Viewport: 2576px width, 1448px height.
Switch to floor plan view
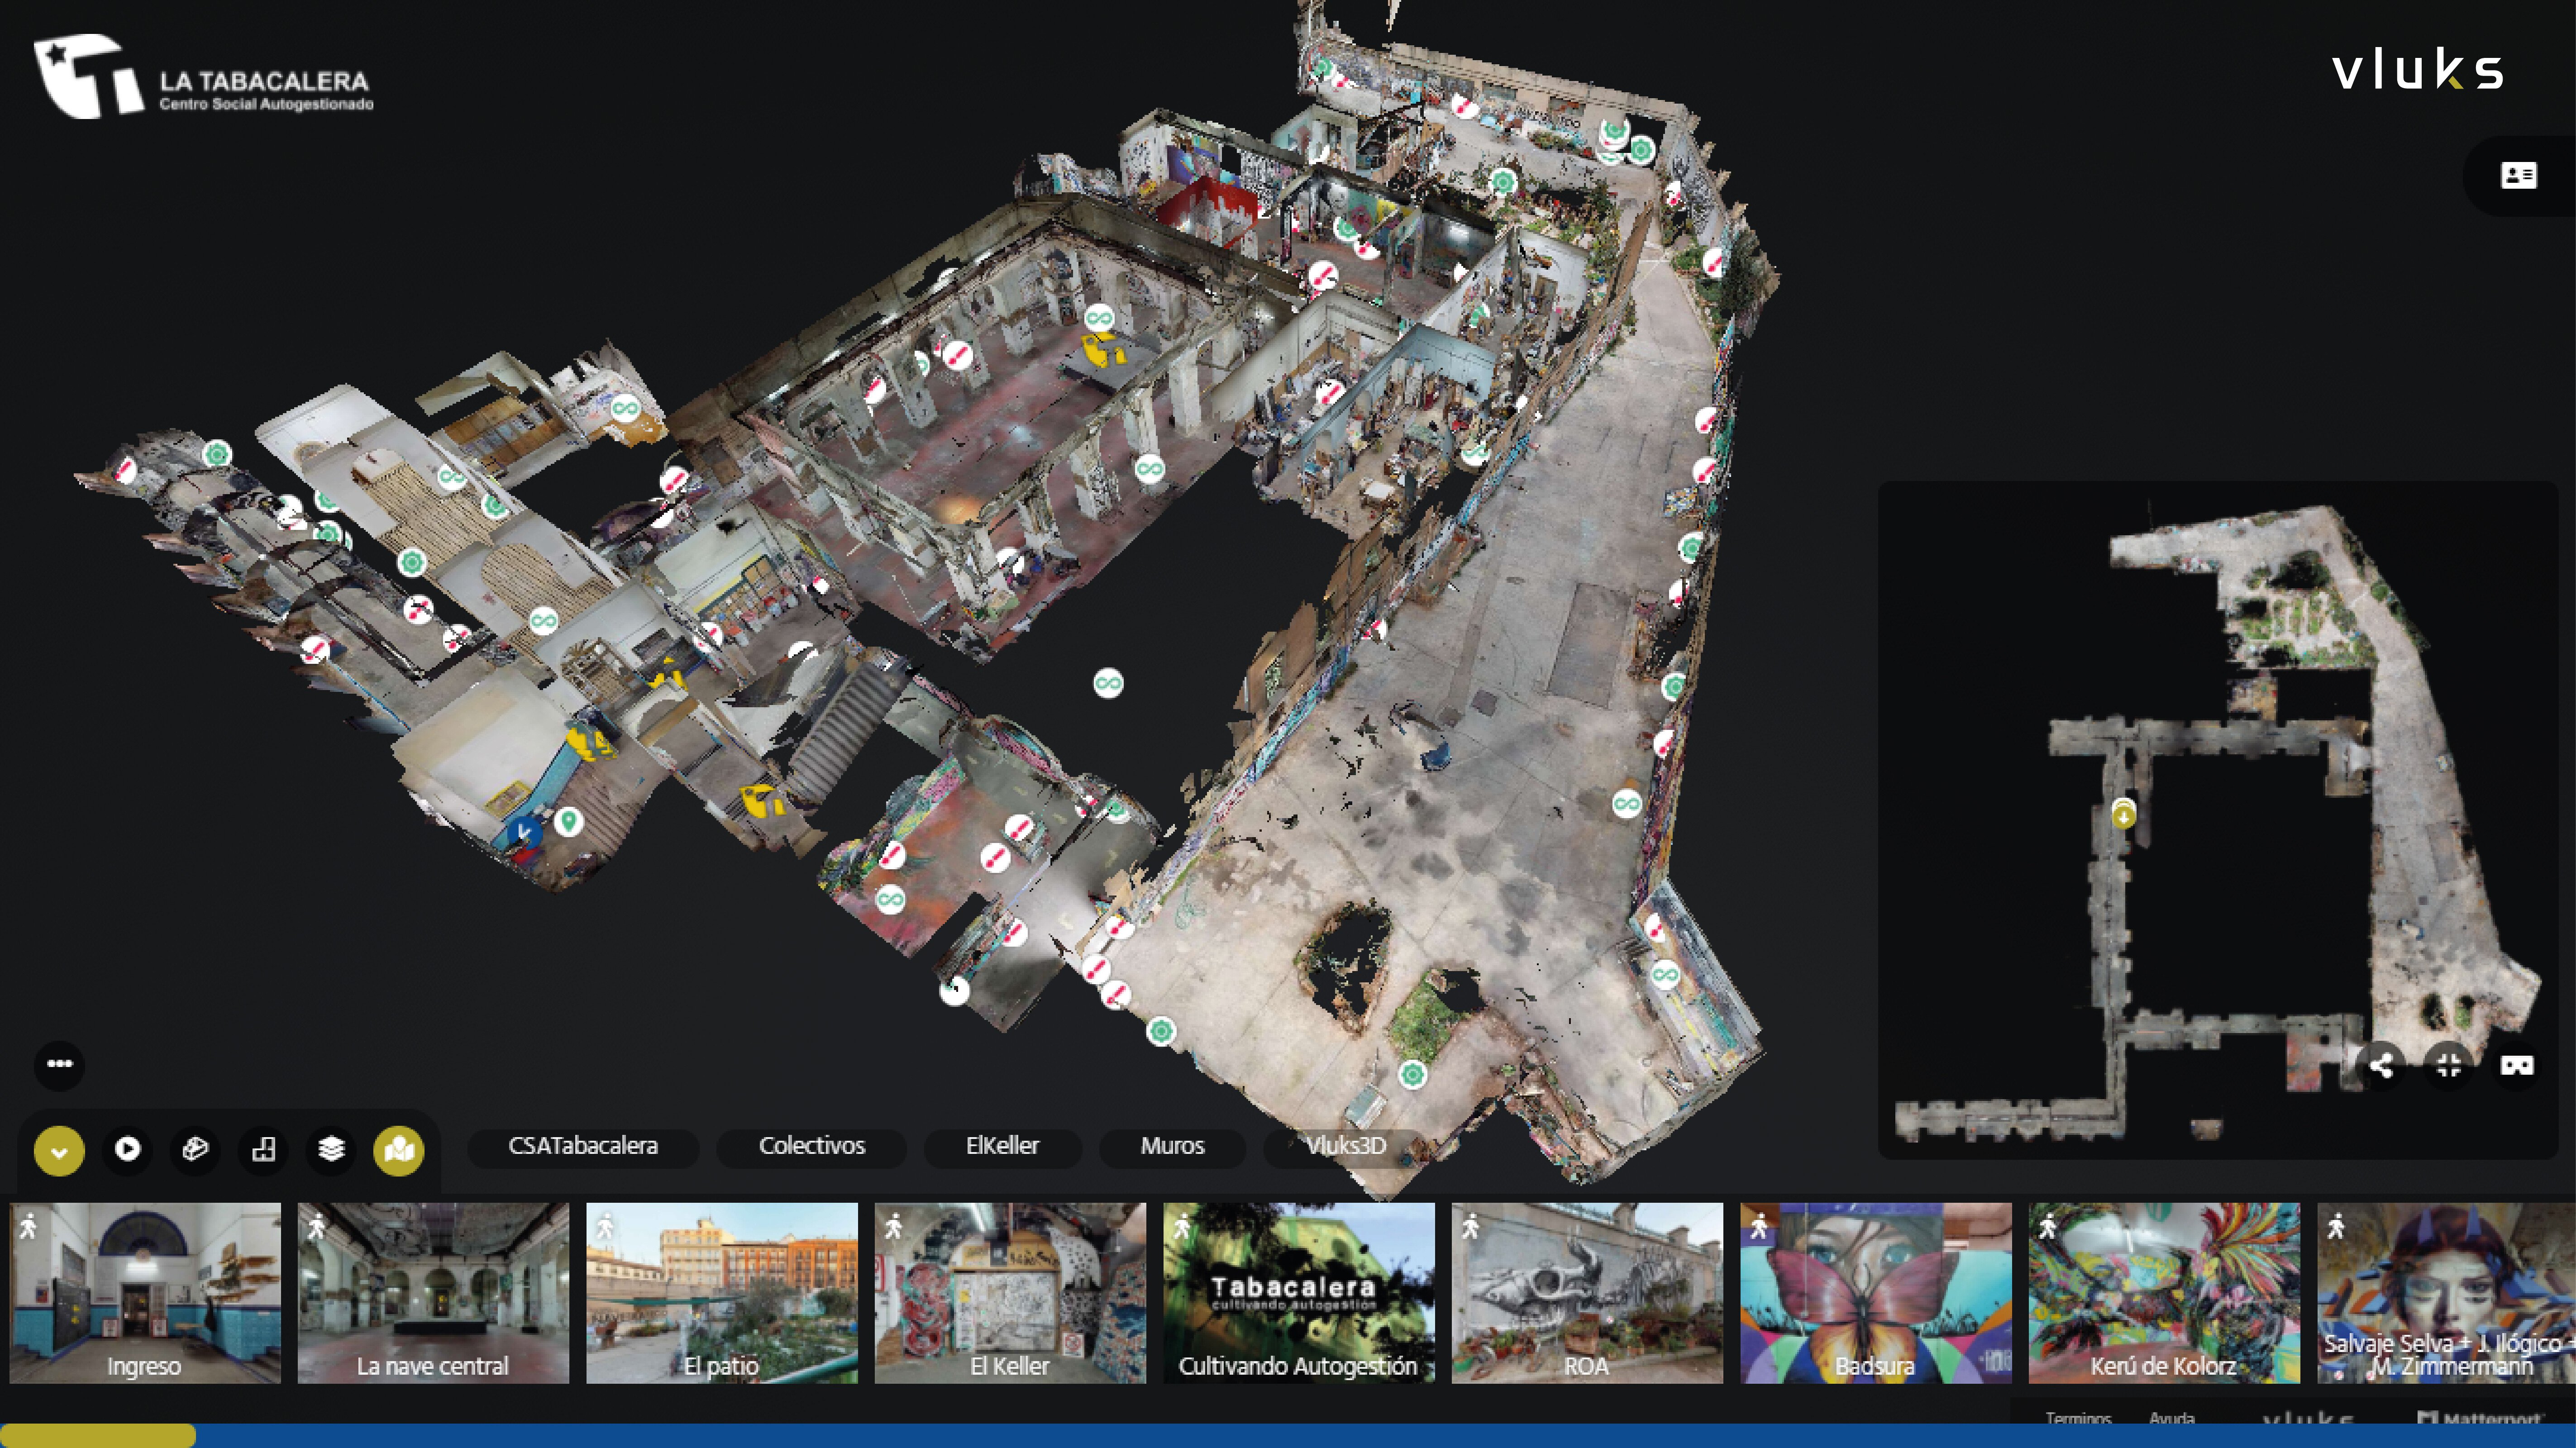(263, 1150)
